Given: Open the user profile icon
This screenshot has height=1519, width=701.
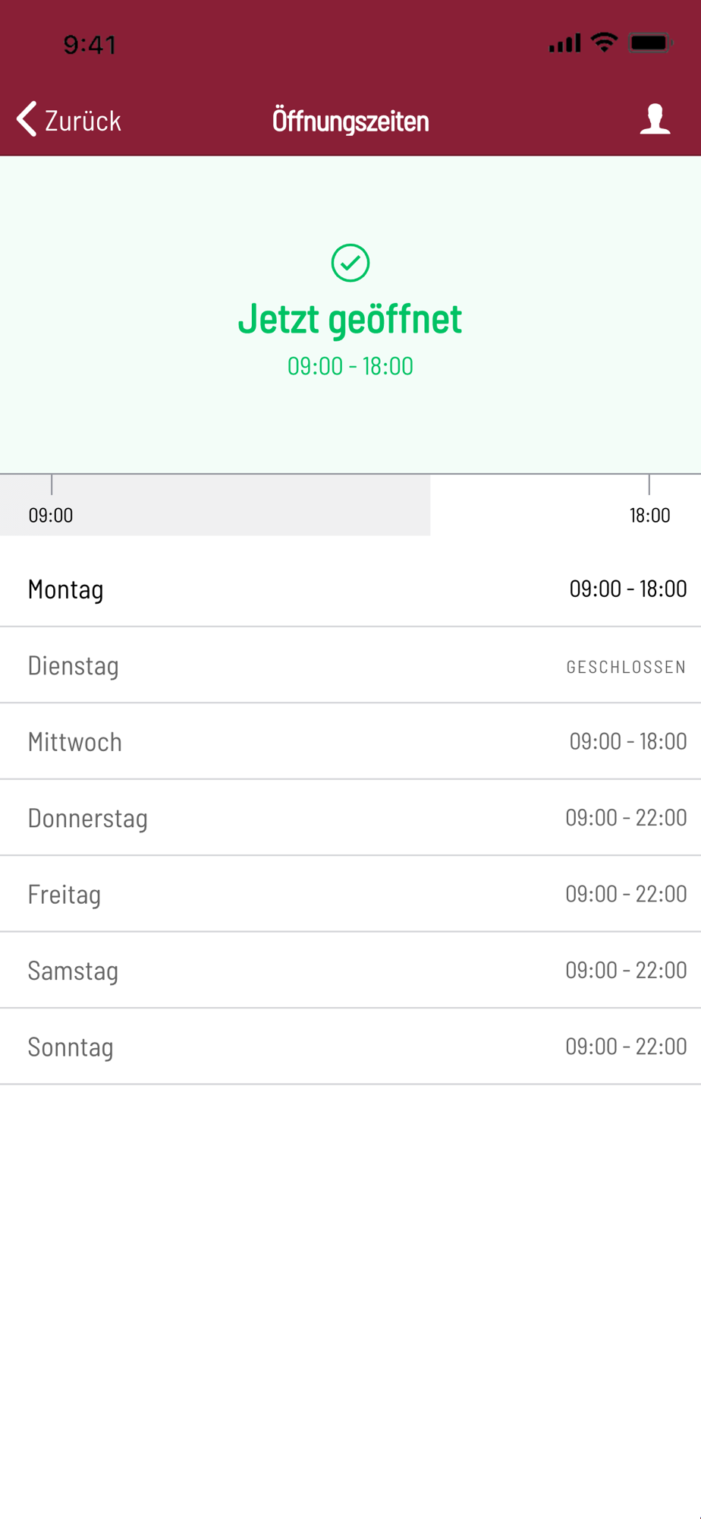Looking at the screenshot, I should (655, 119).
